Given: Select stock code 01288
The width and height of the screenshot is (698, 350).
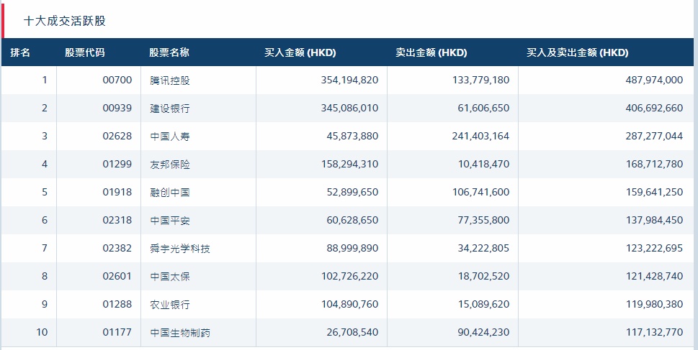Looking at the screenshot, I should [x=117, y=304].
